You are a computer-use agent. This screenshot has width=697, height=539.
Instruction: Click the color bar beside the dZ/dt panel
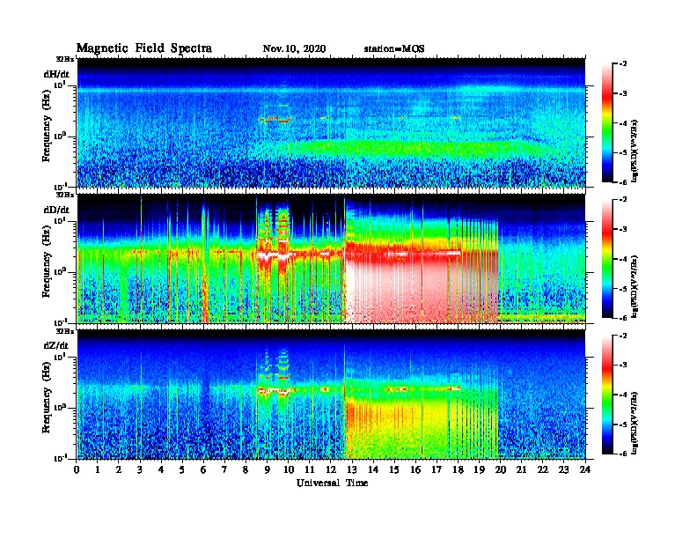607,395
